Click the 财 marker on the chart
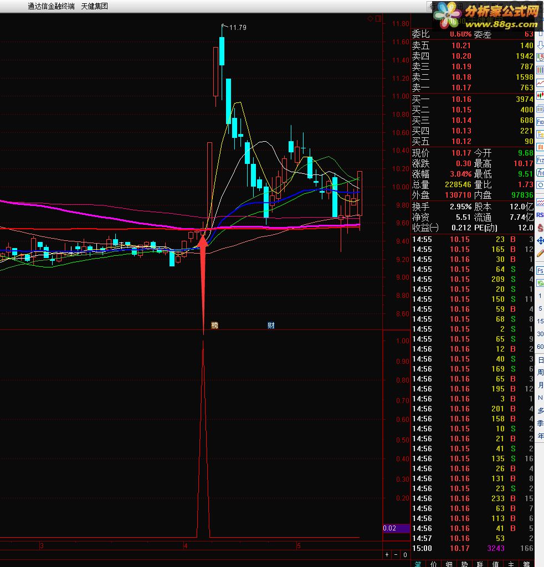The height and width of the screenshot is (567, 544). tap(271, 326)
